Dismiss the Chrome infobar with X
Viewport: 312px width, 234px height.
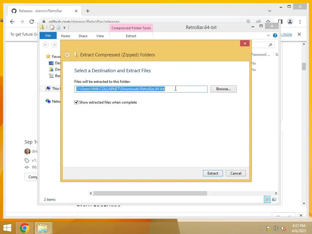click(x=299, y=34)
